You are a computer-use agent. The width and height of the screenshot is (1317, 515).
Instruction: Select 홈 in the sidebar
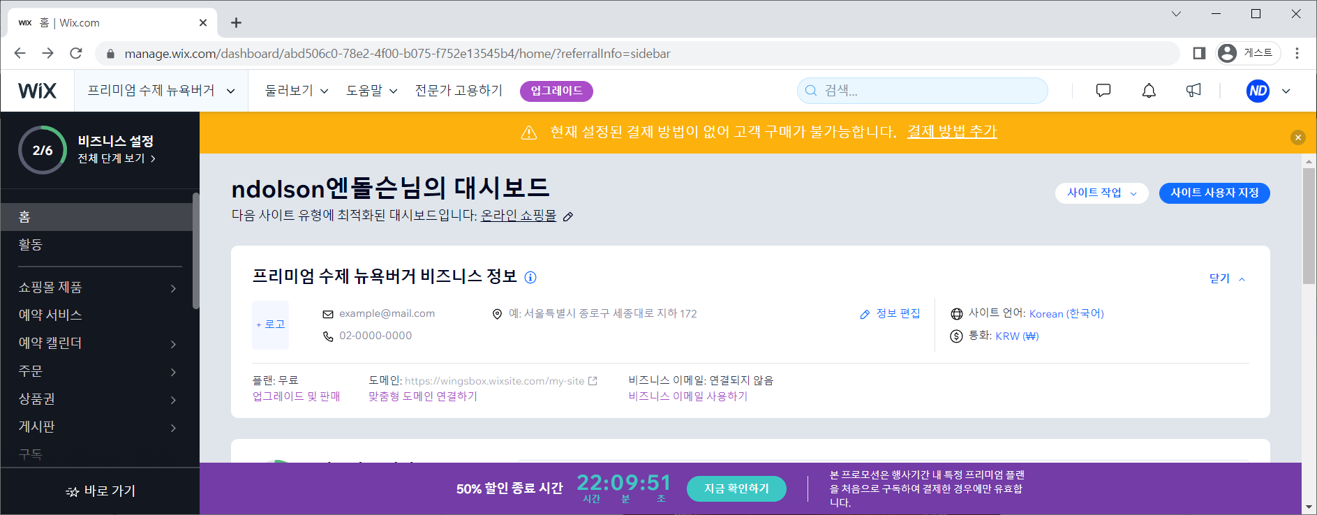[x=96, y=217]
